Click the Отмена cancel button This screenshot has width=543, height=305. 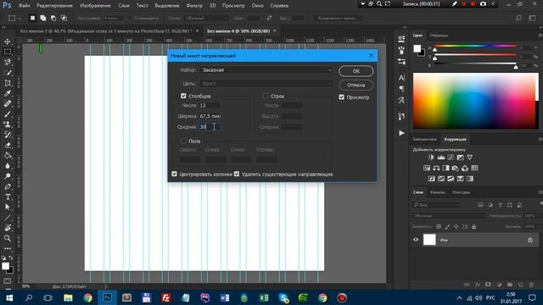[x=356, y=85]
